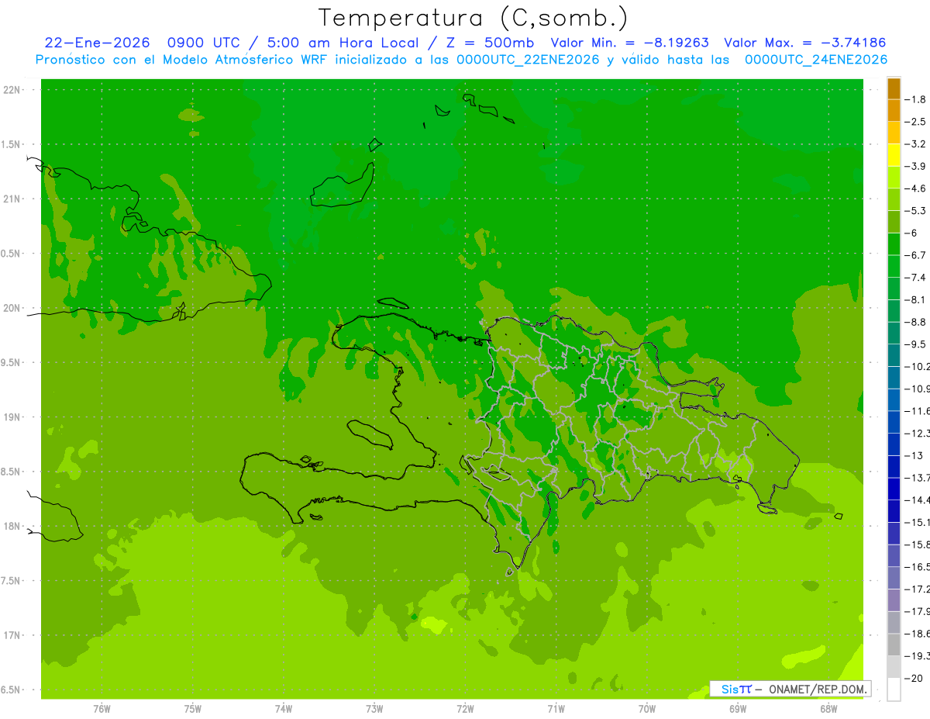Click the date text "22-Ene-2026"
Image resolution: width=930 pixels, height=719 pixels.
pyautogui.click(x=97, y=43)
